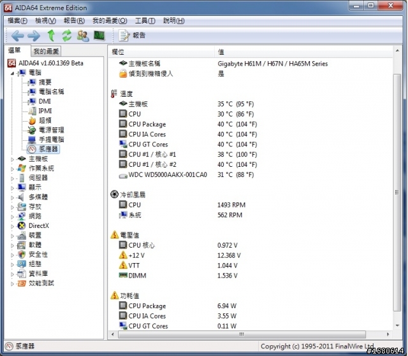Collapse the 電腦 tree node

12,73
